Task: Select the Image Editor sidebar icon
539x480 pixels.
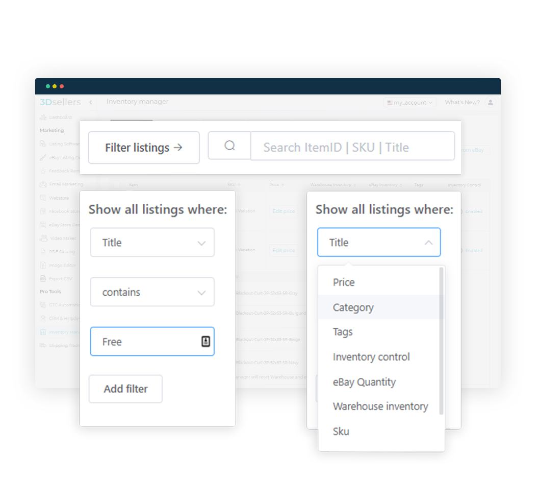Action: (x=44, y=265)
